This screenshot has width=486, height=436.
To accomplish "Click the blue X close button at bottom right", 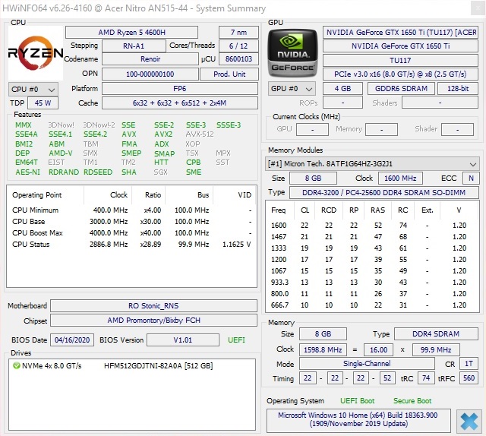I will point(469,422).
